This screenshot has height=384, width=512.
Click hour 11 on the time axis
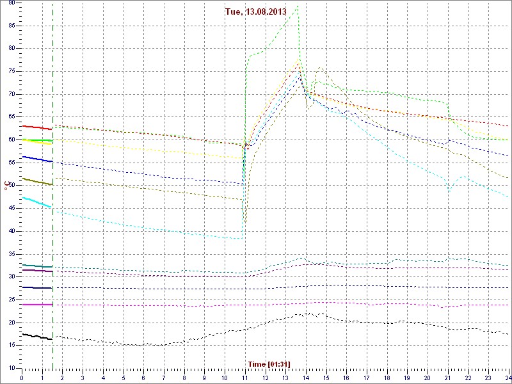point(245,378)
